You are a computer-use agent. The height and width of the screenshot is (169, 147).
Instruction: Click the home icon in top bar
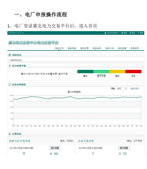(x=122, y=33)
